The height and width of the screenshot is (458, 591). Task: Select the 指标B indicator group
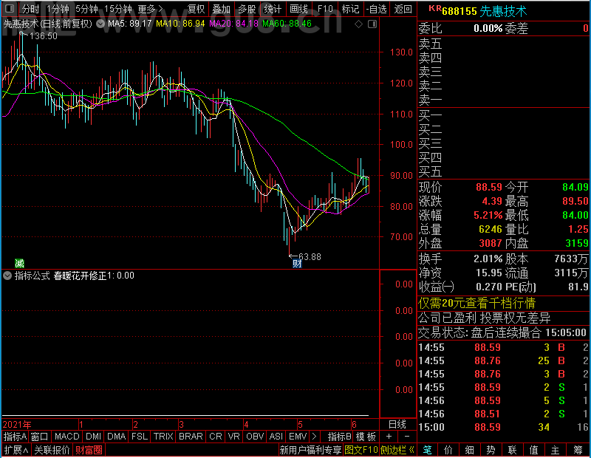[x=340, y=437]
